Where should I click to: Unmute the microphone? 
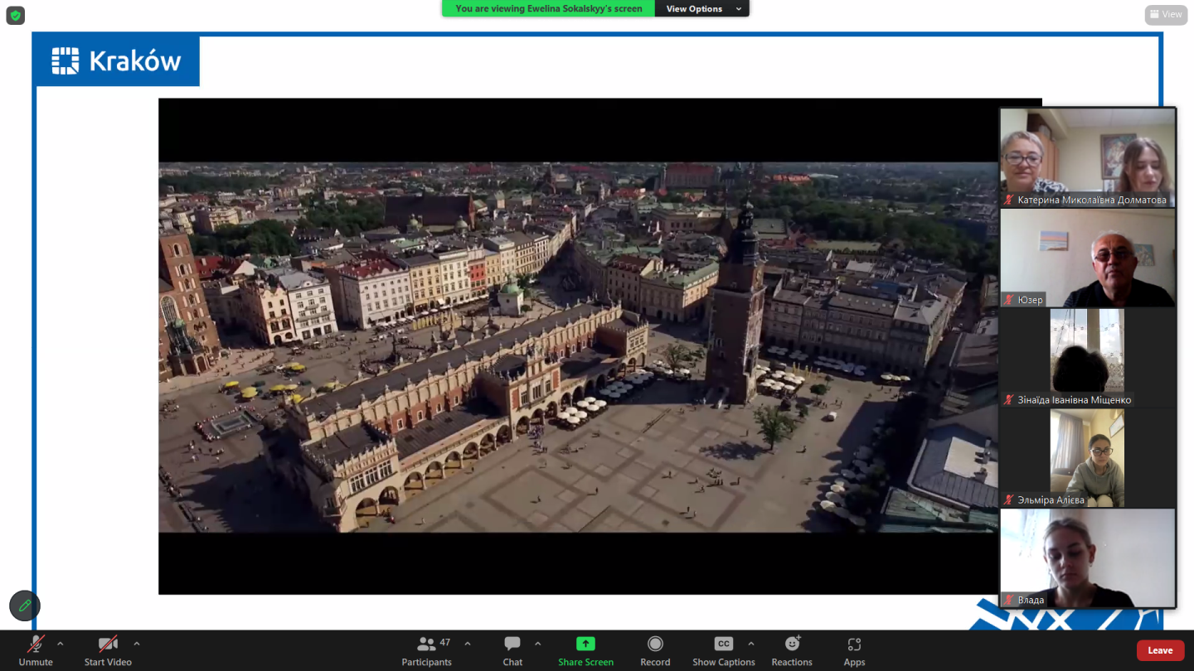tap(36, 644)
